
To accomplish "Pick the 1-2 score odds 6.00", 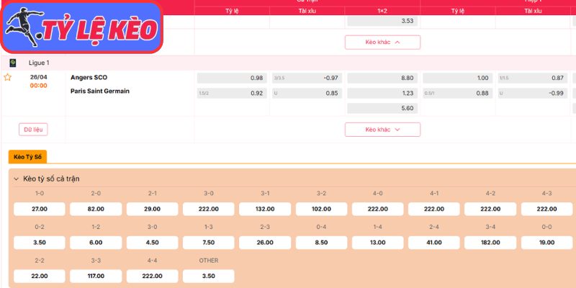I will pyautogui.click(x=96, y=243).
